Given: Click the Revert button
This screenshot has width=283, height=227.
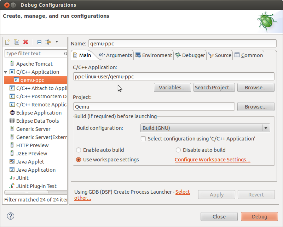Looking at the screenshot, I should coord(256,195).
